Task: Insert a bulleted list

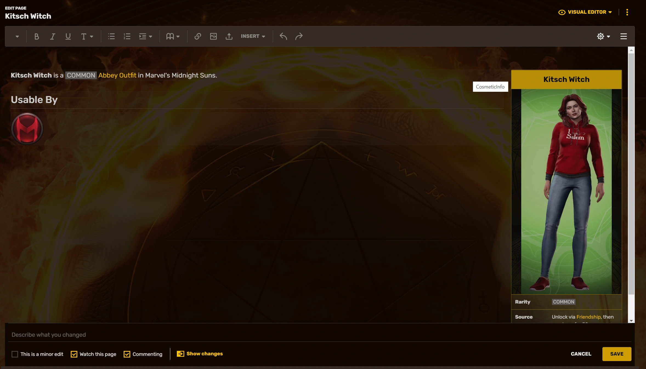Action: tap(111, 36)
